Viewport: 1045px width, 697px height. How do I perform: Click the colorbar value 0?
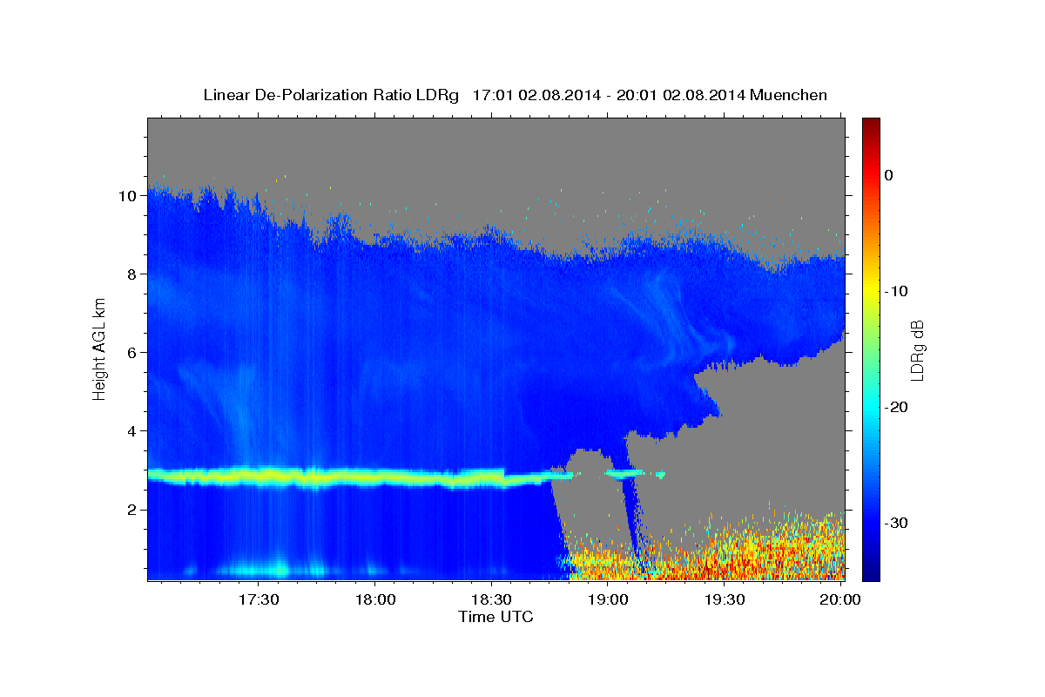click(x=888, y=175)
